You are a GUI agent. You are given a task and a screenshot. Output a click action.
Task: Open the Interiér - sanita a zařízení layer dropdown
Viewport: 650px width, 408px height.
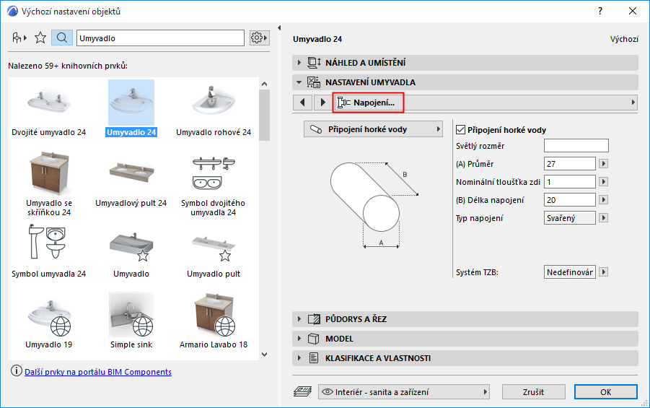[404, 391]
